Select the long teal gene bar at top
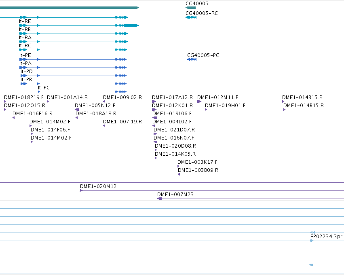 [70, 8]
